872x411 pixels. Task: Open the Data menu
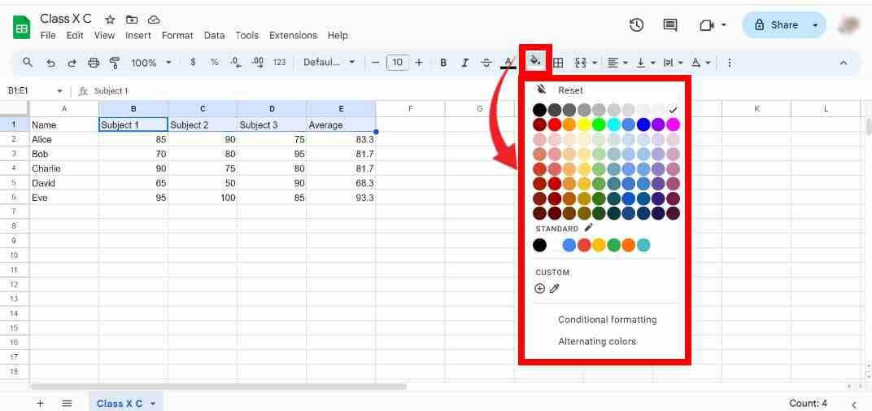[214, 36]
